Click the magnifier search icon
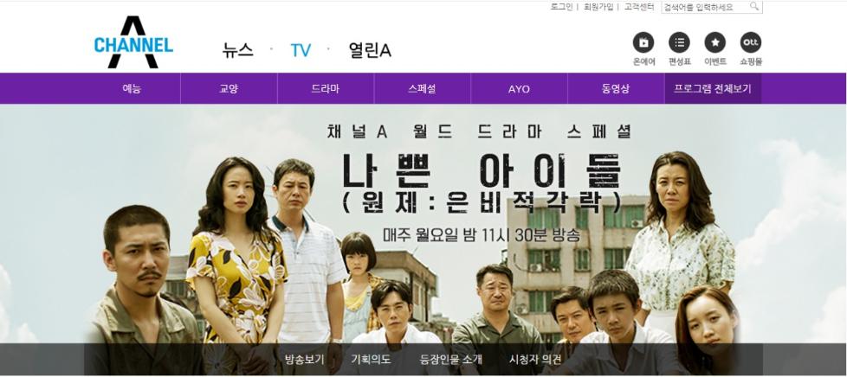This screenshot has height=377, width=847. (x=754, y=7)
